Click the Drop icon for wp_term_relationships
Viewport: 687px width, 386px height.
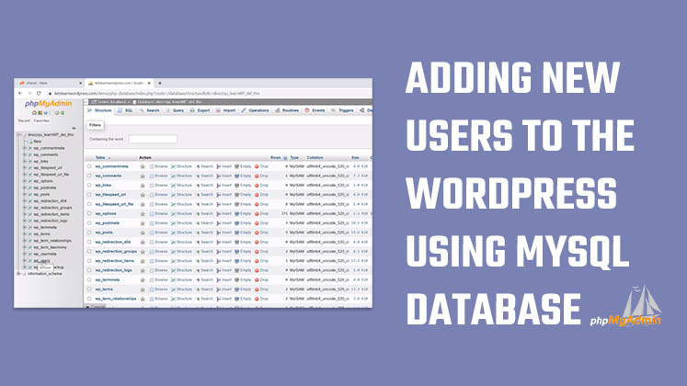257,299
